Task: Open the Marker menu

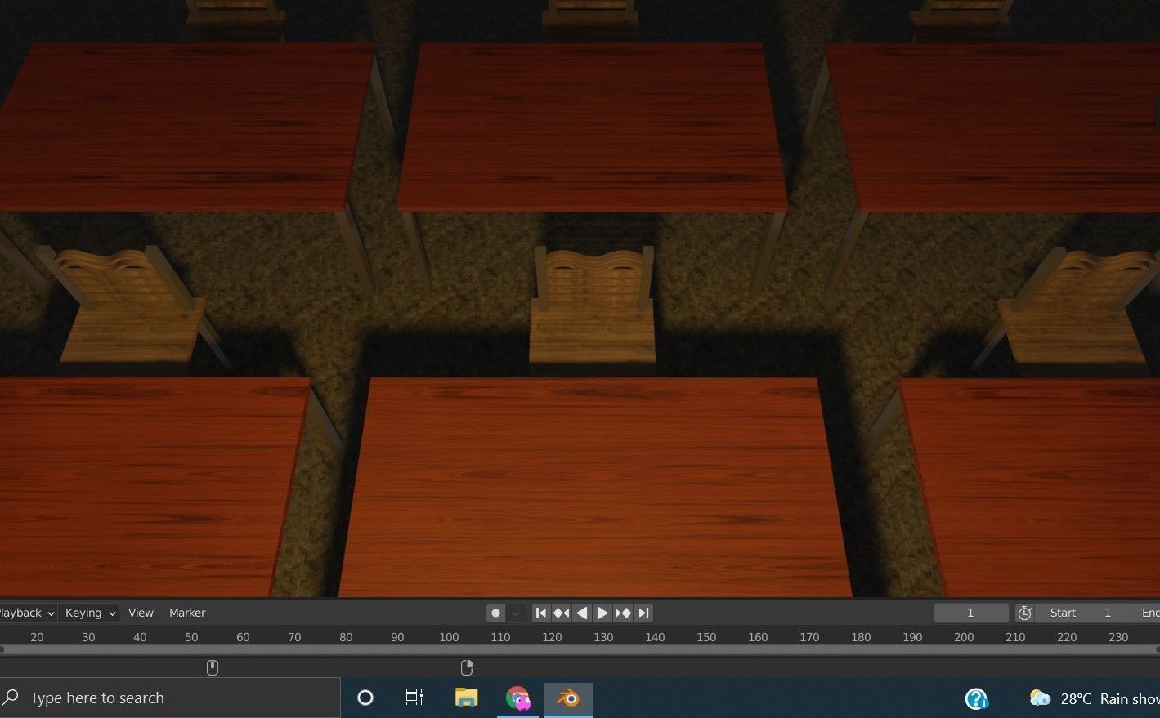Action: point(187,613)
